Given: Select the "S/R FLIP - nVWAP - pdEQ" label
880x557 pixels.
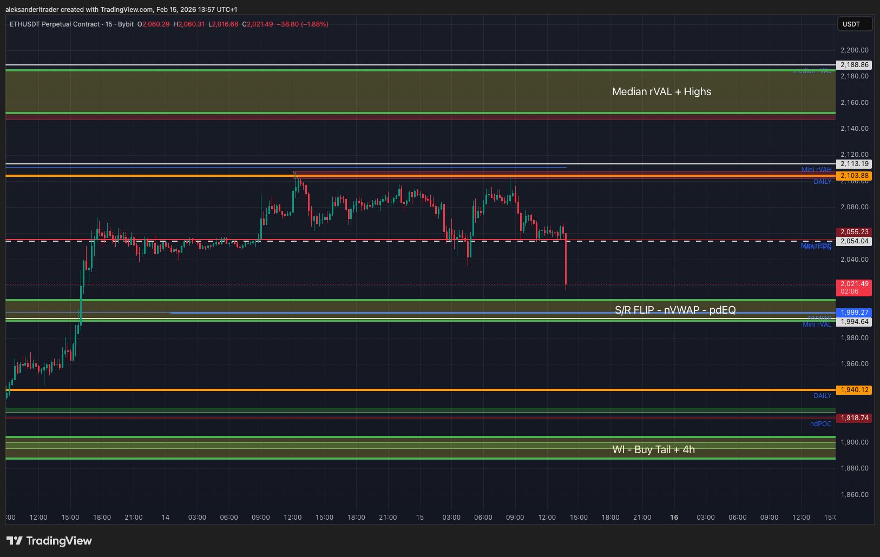Looking at the screenshot, I should pyautogui.click(x=675, y=310).
